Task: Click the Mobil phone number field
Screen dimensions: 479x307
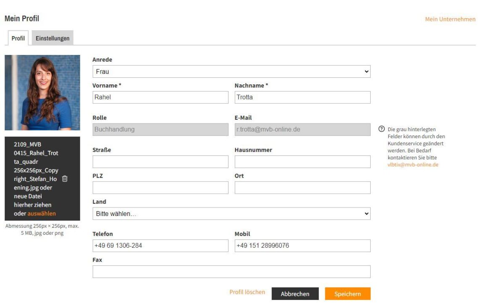Action: click(x=302, y=246)
